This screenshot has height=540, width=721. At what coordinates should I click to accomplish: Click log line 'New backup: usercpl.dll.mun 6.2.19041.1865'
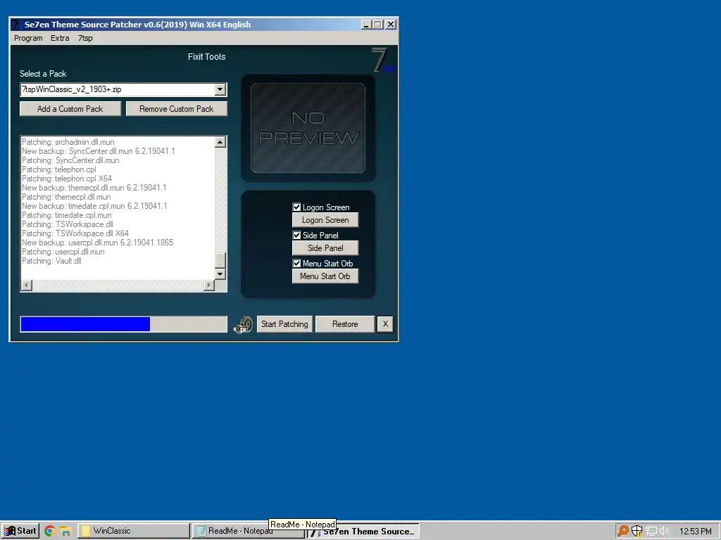click(97, 243)
